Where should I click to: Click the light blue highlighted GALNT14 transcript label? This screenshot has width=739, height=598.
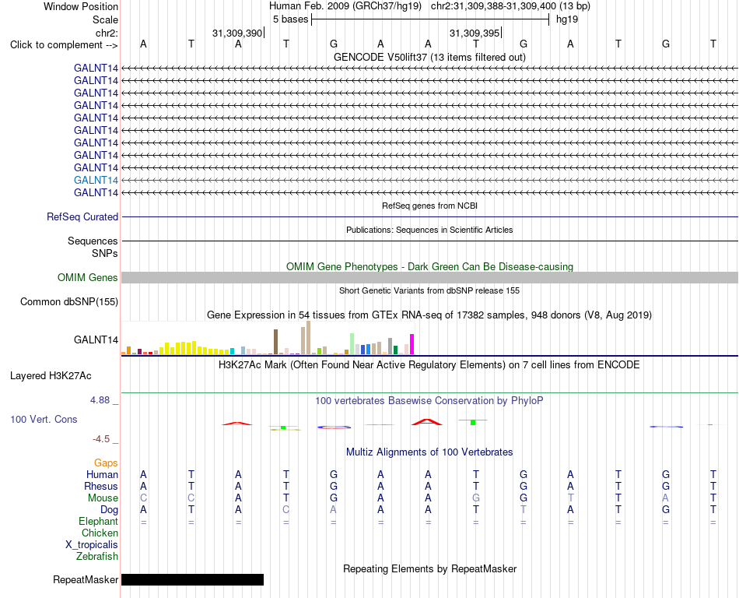click(96, 180)
